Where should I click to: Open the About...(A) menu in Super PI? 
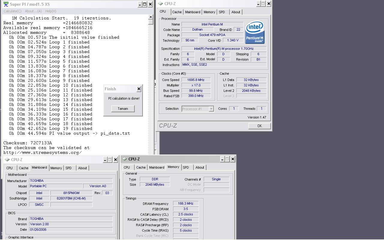(x=33, y=11)
